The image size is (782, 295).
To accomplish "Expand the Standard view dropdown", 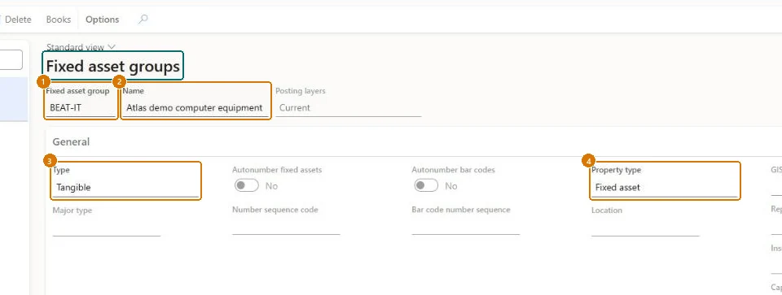I will (x=81, y=47).
